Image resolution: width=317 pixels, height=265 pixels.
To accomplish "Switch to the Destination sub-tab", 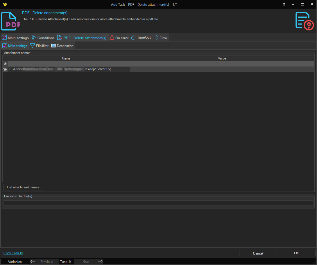I will (62, 46).
